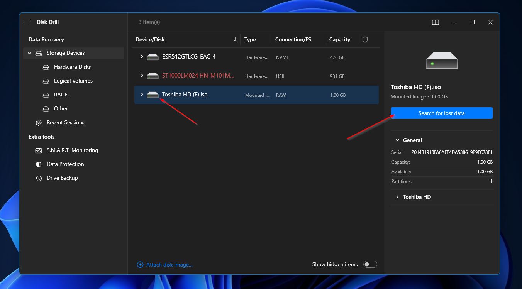Image resolution: width=522 pixels, height=289 pixels.
Task: Expand the ESR512GTLCG-EAC-4 disk row
Action: (142, 57)
